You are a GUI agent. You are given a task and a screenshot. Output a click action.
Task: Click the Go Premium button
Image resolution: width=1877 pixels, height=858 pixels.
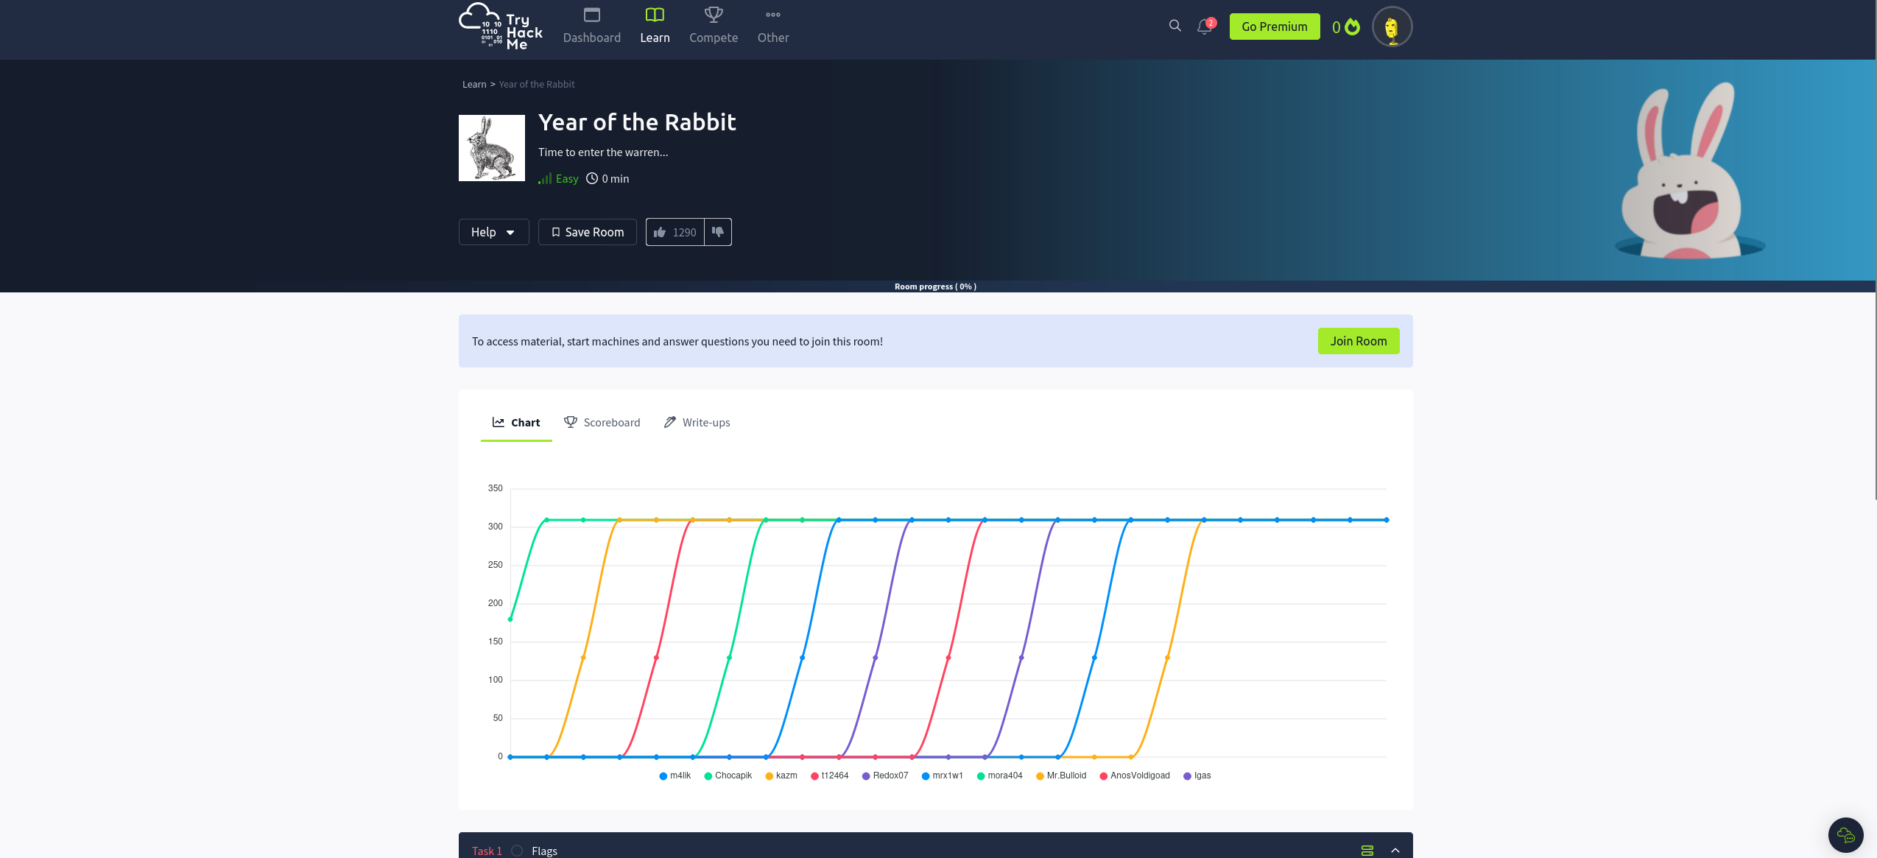pos(1274,27)
